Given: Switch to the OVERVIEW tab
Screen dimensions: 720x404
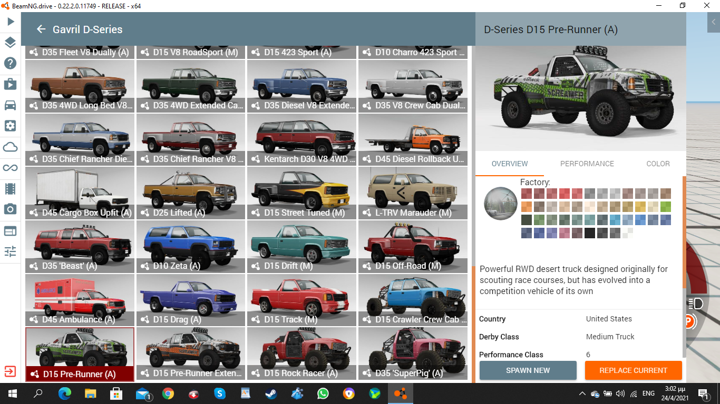Looking at the screenshot, I should [510, 164].
